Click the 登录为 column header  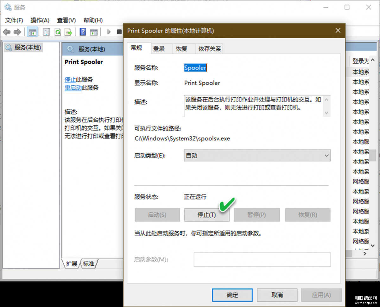tap(360, 61)
